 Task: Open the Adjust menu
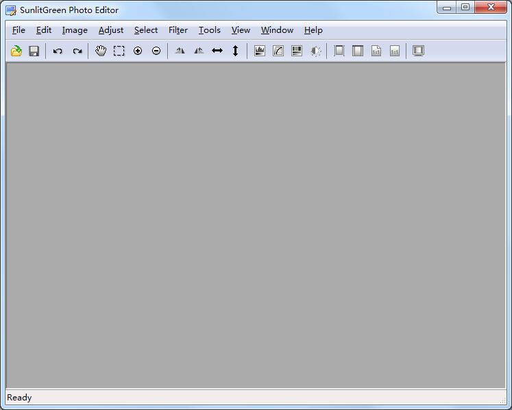[111, 30]
